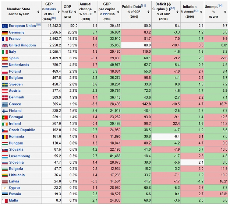Open the 'billions' link in GDP header
The width and height of the screenshot is (230, 206).
tap(50, 9)
